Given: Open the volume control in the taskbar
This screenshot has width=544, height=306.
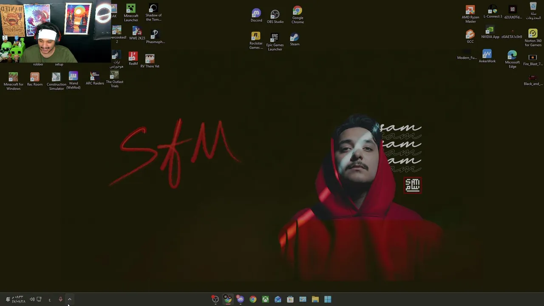Looking at the screenshot, I should tap(32, 299).
